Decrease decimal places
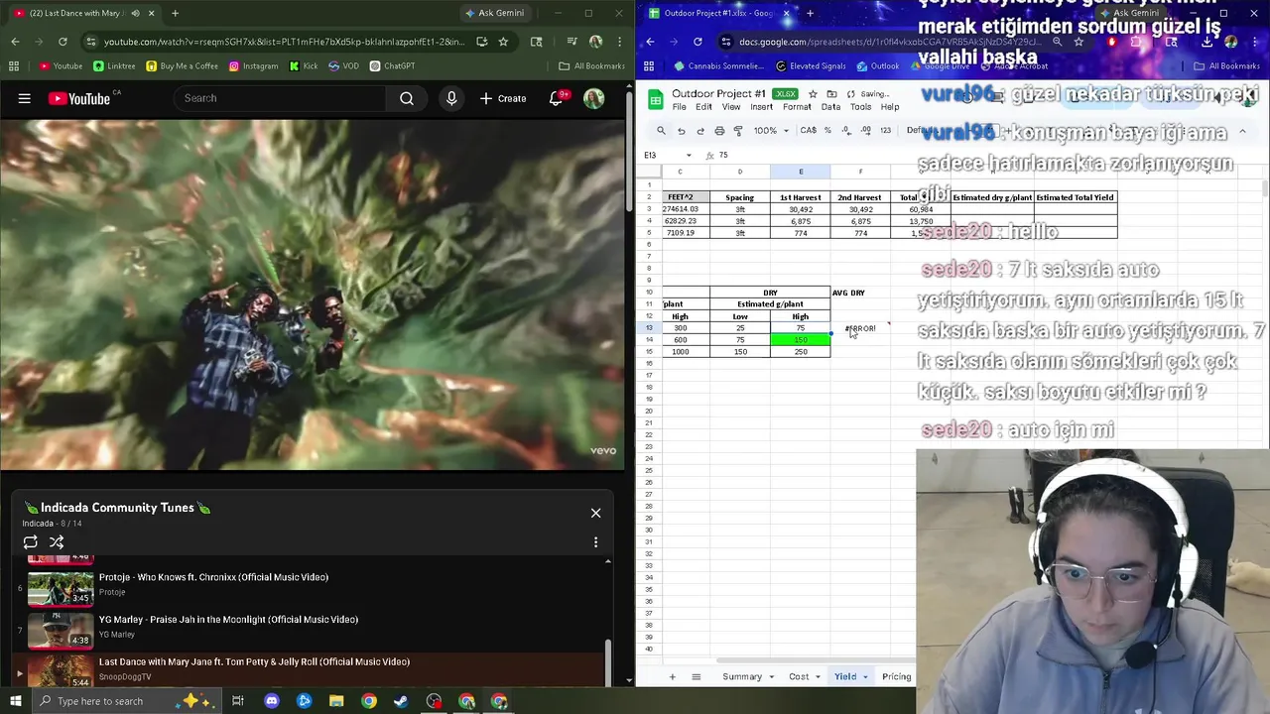This screenshot has width=1270, height=714. (x=846, y=131)
